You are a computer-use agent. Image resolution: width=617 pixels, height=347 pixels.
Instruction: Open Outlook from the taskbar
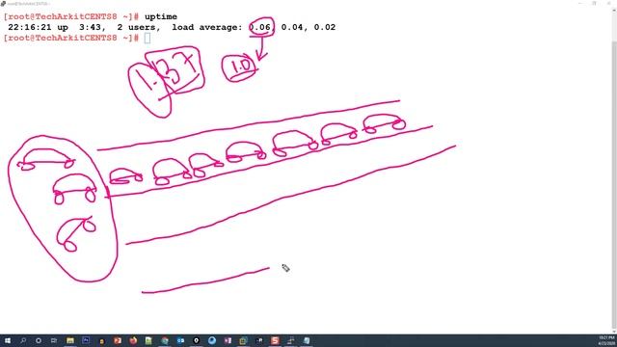point(180,340)
